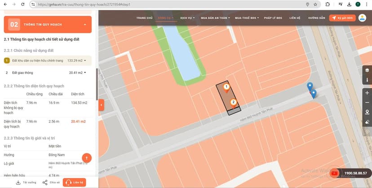Image resolution: width=372 pixels, height=188 pixels.
Task: Reload the page in the browser
Action: point(23,4)
